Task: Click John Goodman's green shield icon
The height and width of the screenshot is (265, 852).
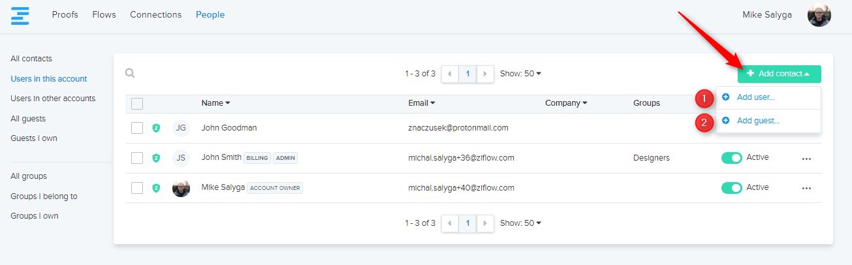Action: 156,128
